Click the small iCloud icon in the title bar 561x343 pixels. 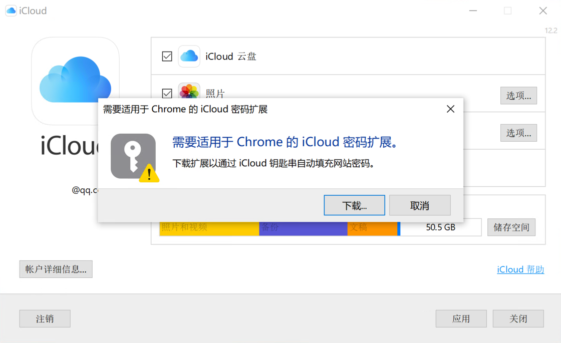click(11, 10)
